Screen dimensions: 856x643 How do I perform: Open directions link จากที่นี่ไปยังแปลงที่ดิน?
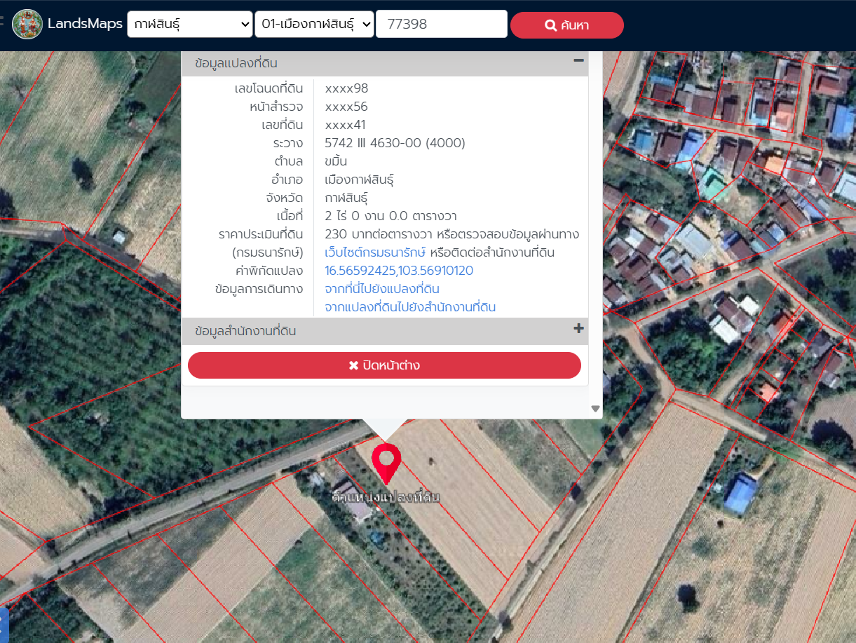coord(382,289)
